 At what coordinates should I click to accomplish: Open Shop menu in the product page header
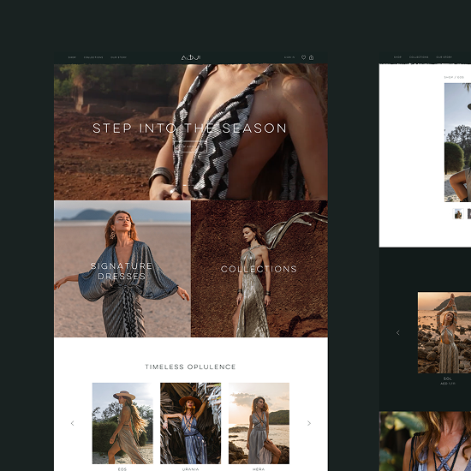(397, 57)
